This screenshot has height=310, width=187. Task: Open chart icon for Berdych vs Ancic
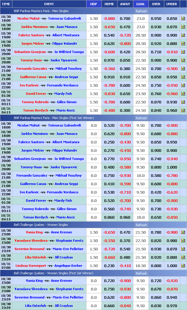[x=183, y=110]
